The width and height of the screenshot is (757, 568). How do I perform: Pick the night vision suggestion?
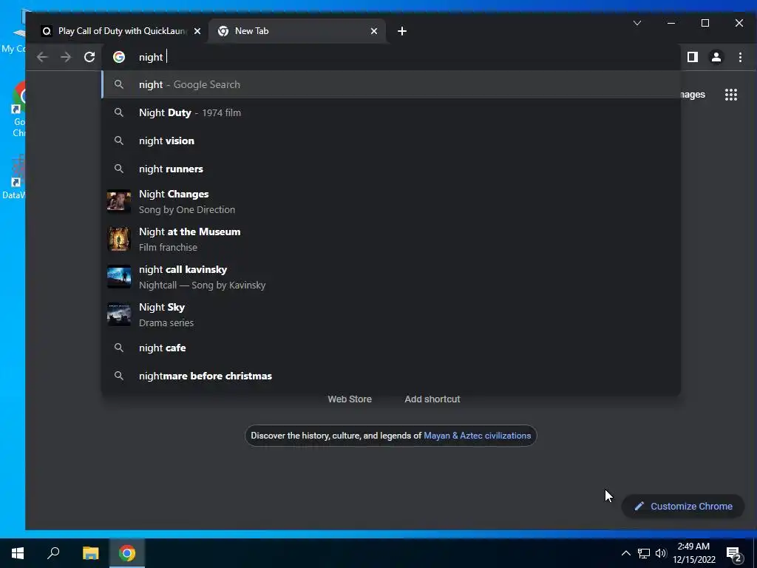pyautogui.click(x=391, y=141)
